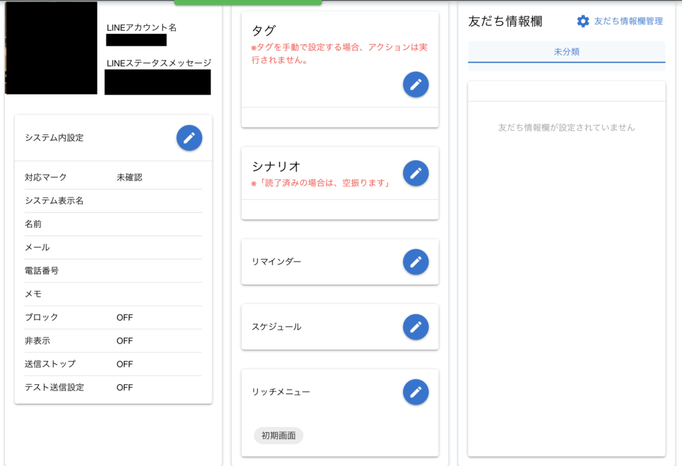Select the メール field row
The width and height of the screenshot is (682, 466).
[113, 248]
